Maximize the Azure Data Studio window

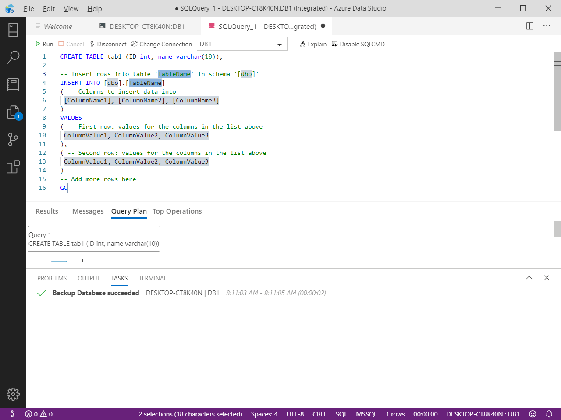[x=523, y=8]
